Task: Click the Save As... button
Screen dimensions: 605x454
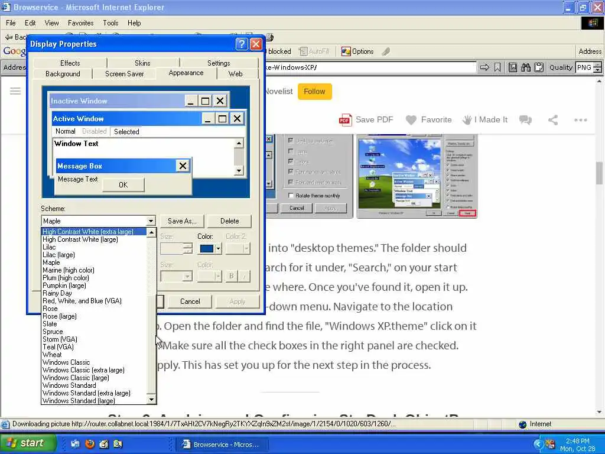Action: click(x=182, y=221)
